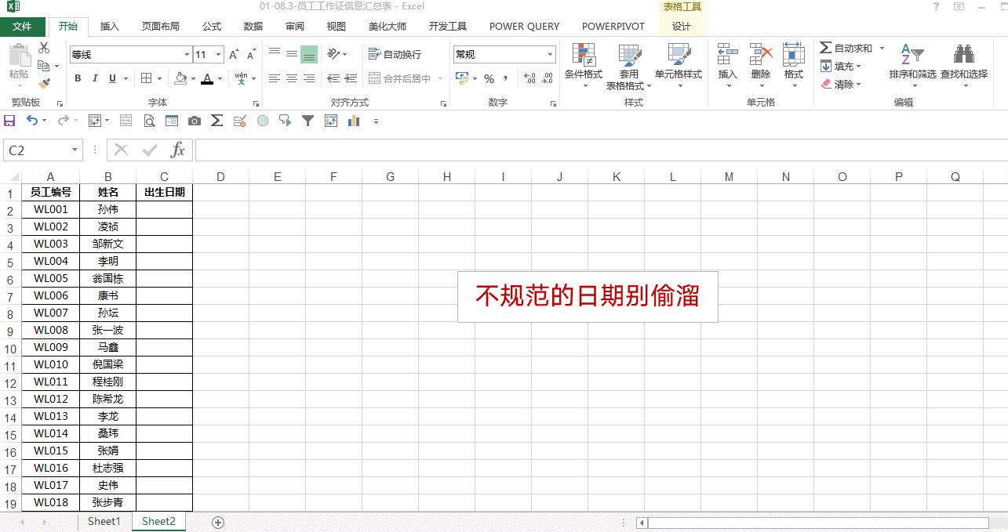Click the Insert cells (插入) button
Screen dimensions: 1008x532
coord(728,64)
